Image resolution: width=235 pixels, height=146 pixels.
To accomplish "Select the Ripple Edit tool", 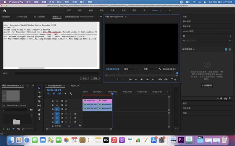I will 39,97.
